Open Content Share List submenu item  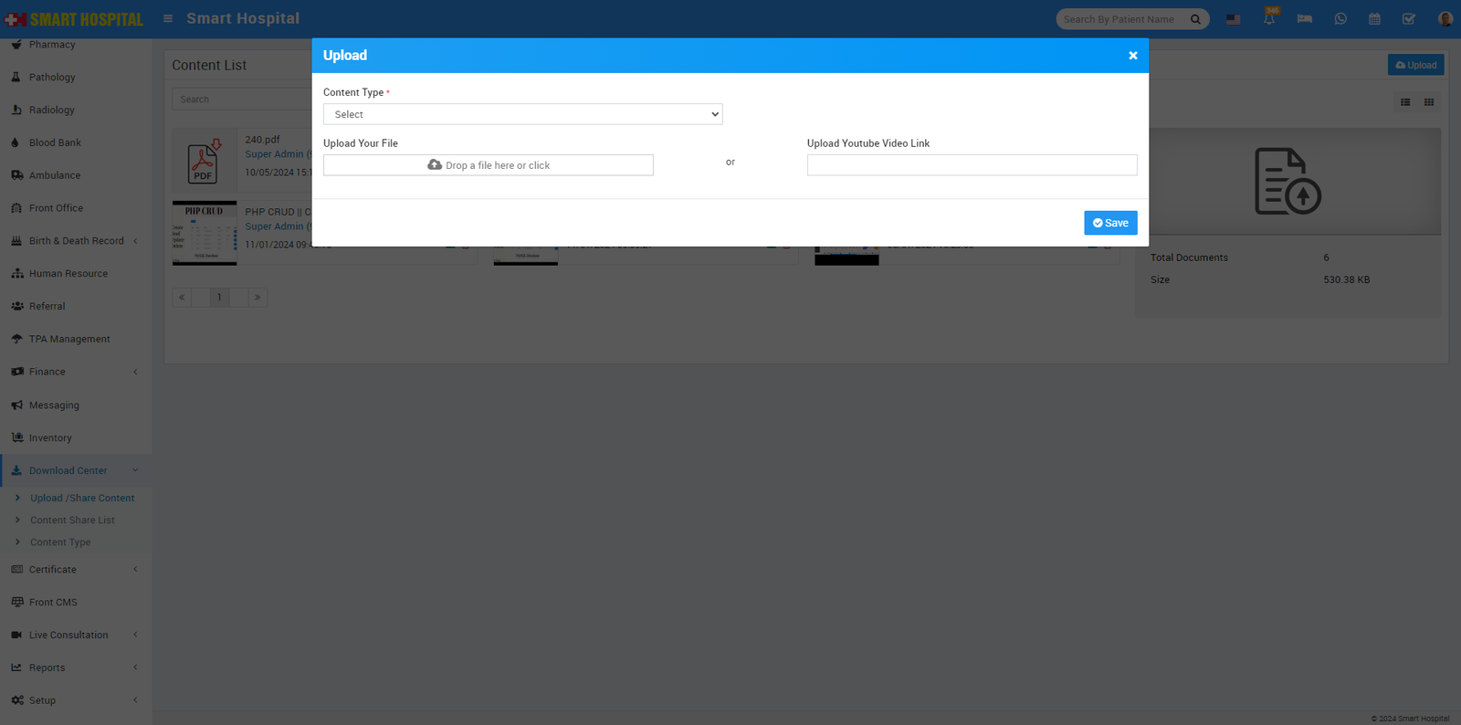point(72,520)
